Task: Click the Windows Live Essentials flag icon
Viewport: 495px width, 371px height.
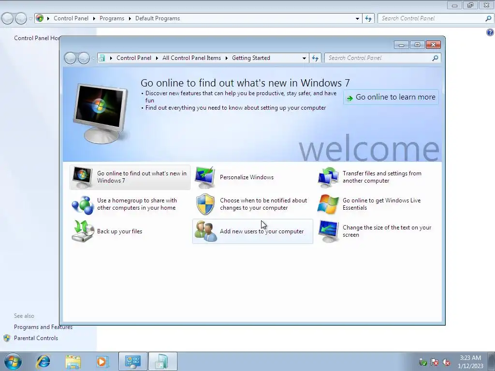Action: 328,204
